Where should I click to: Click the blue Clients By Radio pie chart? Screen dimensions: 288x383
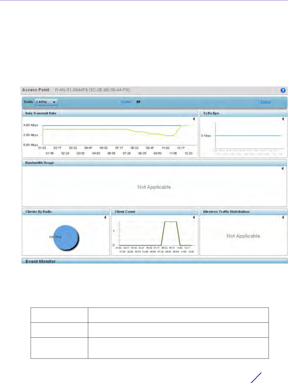tap(66, 237)
